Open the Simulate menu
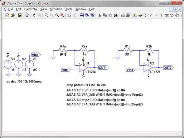 coord(56,9)
